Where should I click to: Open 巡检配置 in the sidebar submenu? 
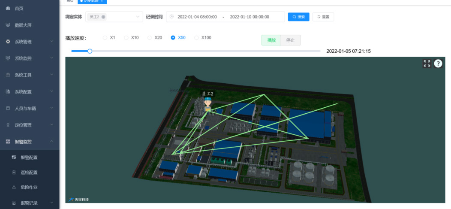29,173
